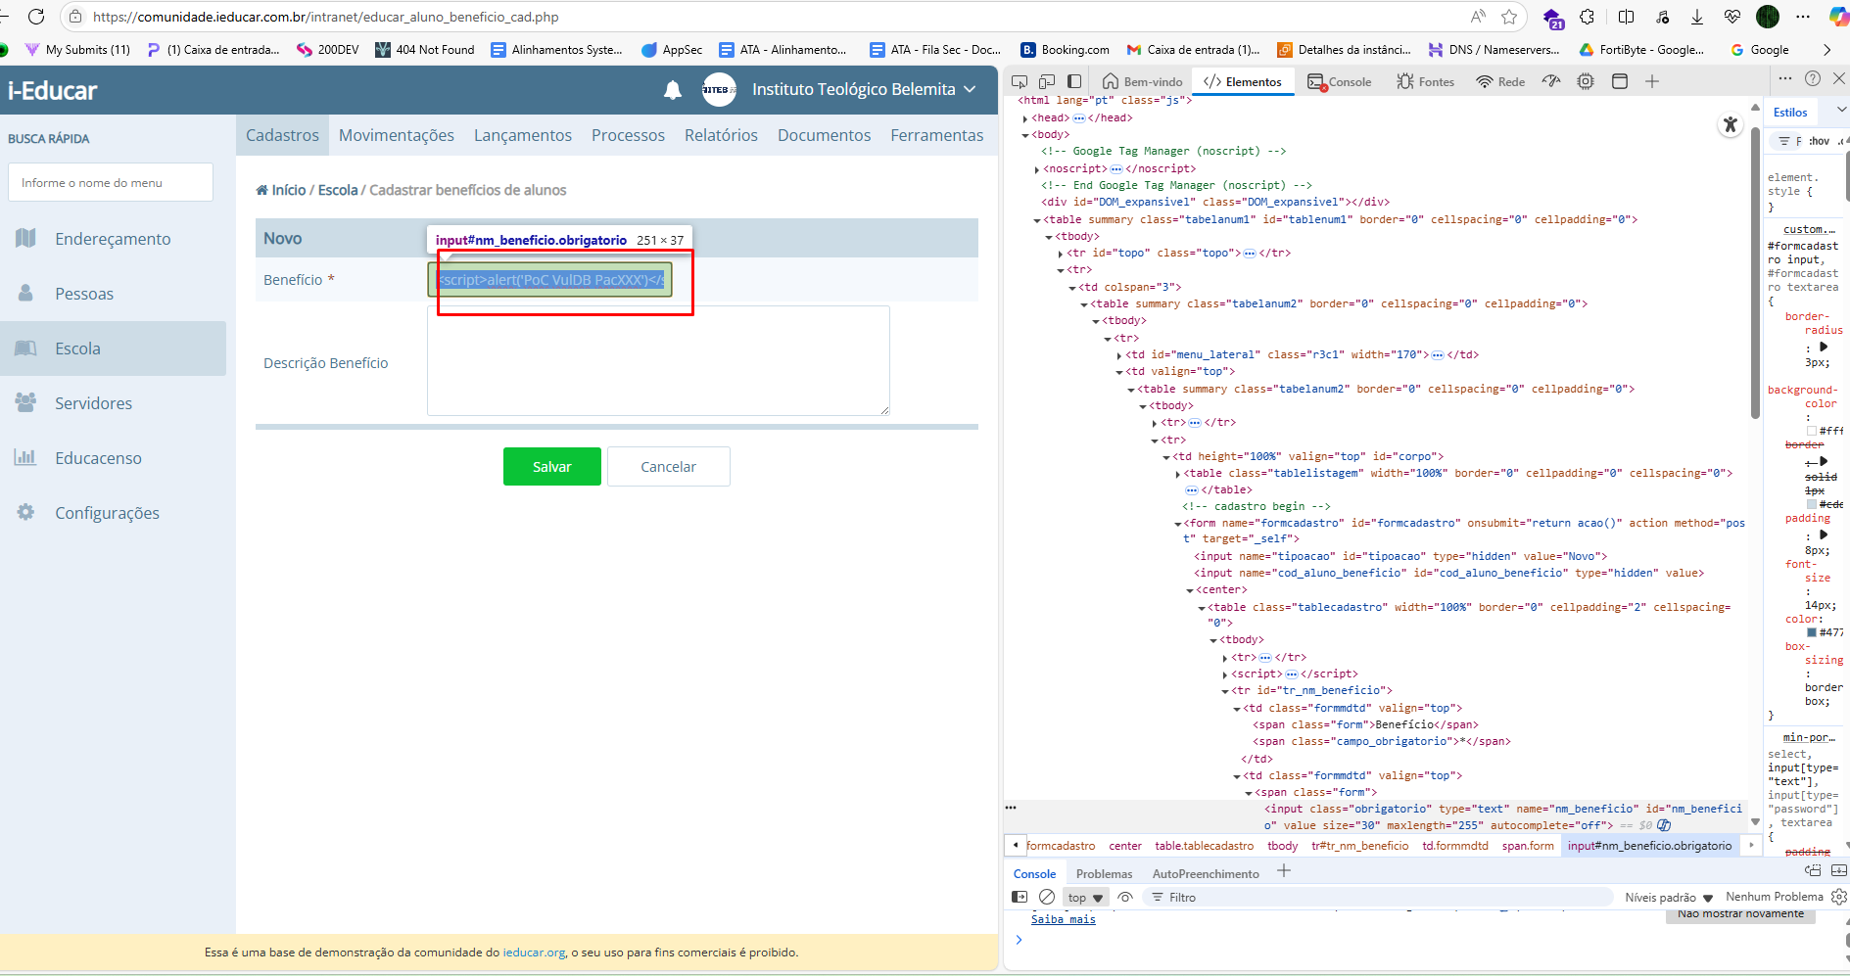Add more tools with plus in DevTools tab bar

tap(1652, 81)
